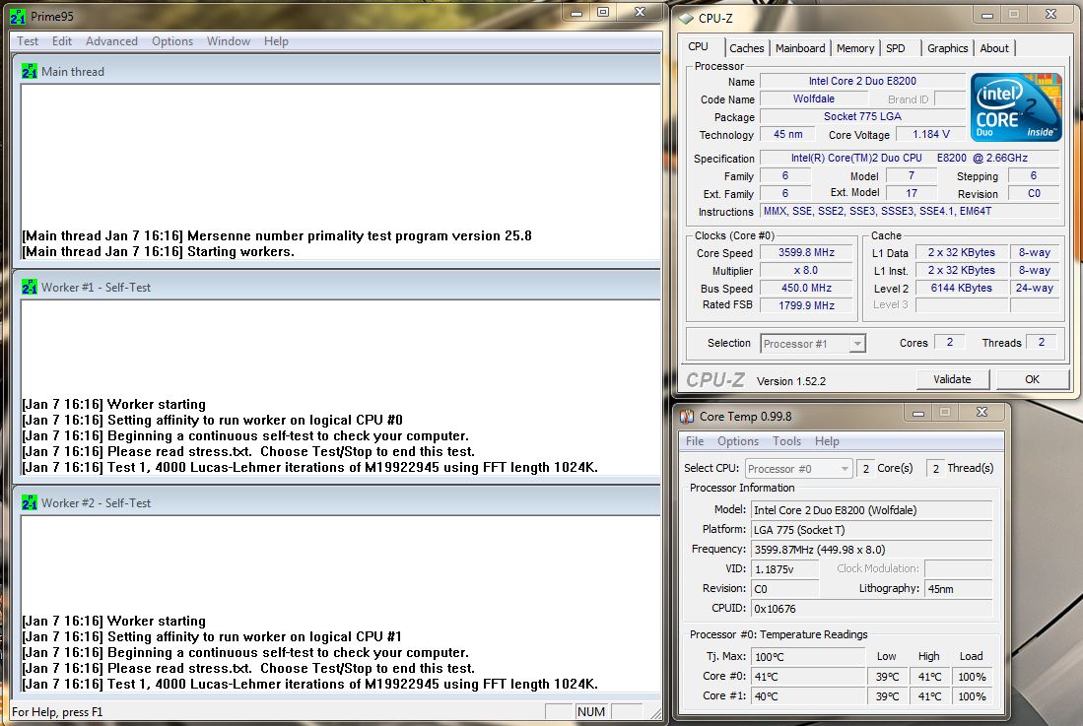
Task: Click the Model field in Core Temp
Action: (872, 510)
